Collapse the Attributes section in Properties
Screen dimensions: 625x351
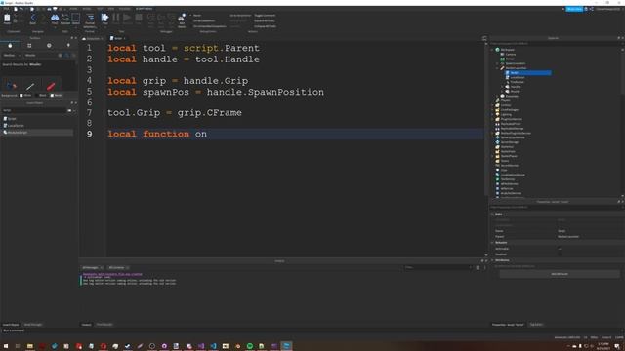pyautogui.click(x=492, y=260)
